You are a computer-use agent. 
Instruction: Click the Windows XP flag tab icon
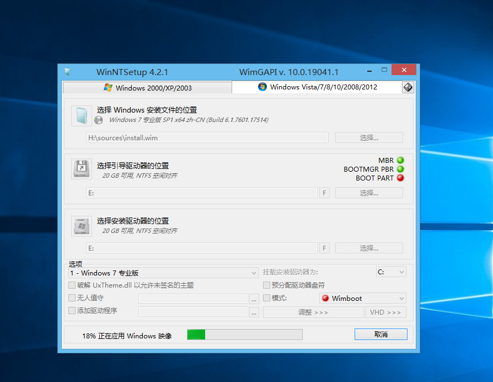click(x=108, y=87)
